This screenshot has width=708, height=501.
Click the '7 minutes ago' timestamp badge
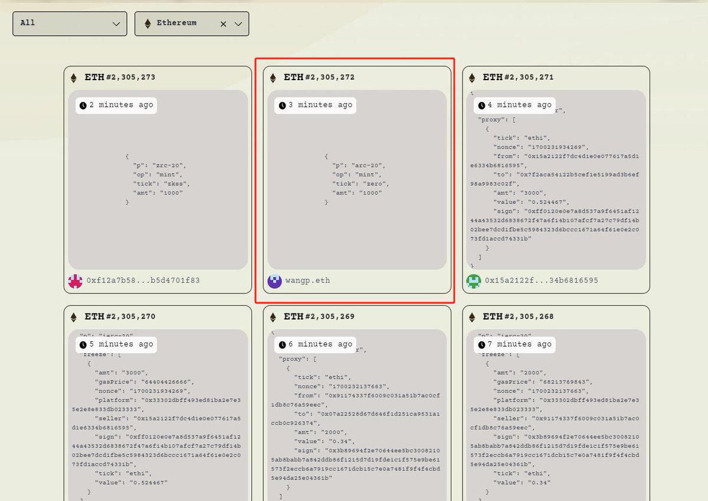[514, 344]
